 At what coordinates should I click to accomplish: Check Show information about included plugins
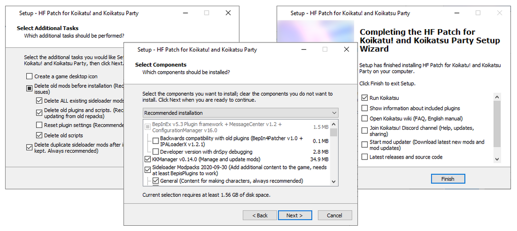tap(365, 108)
